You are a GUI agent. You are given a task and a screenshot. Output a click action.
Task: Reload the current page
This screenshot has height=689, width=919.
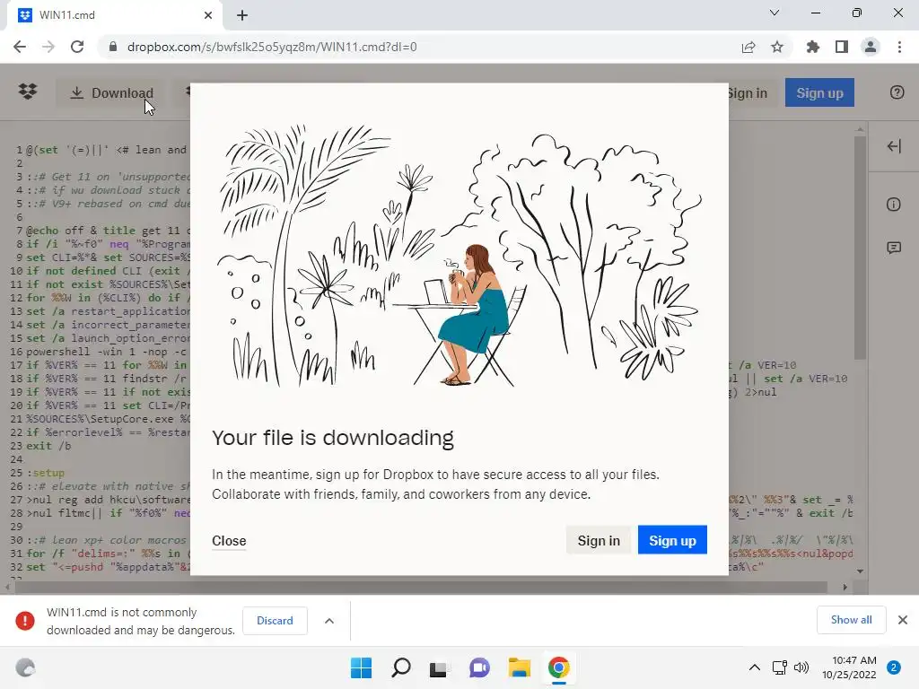(77, 47)
